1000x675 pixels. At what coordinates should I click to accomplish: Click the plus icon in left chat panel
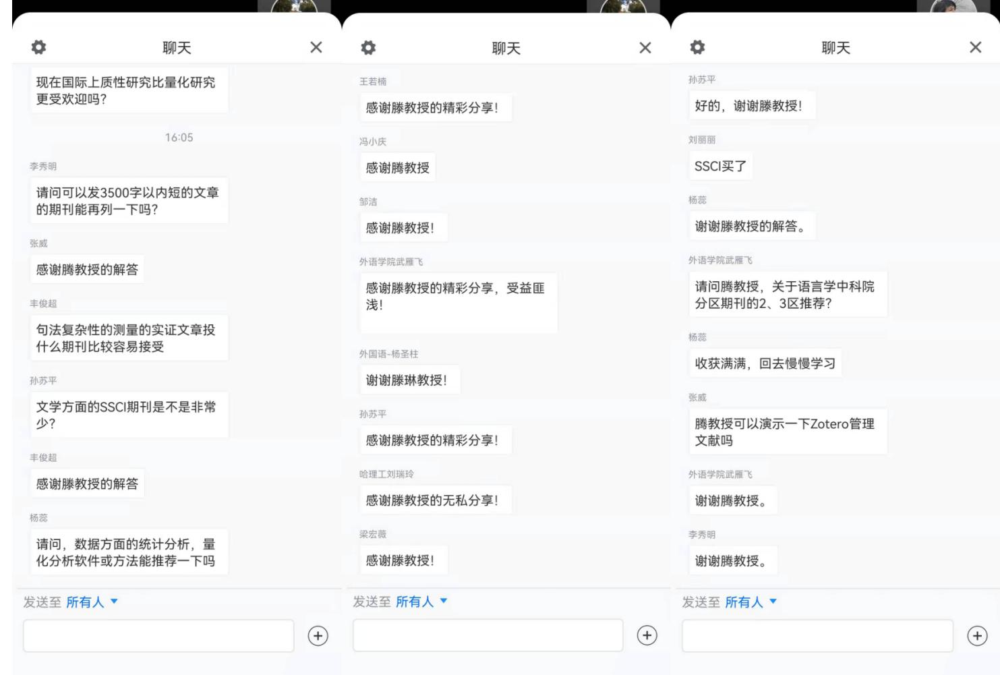coord(318,636)
